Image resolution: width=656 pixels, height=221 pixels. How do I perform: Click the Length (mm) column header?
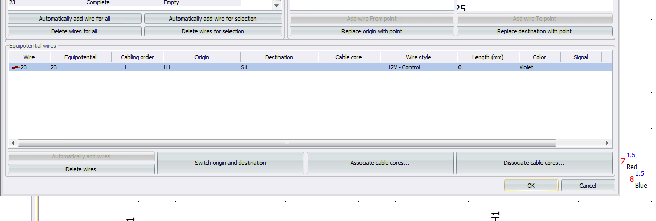tap(488, 57)
